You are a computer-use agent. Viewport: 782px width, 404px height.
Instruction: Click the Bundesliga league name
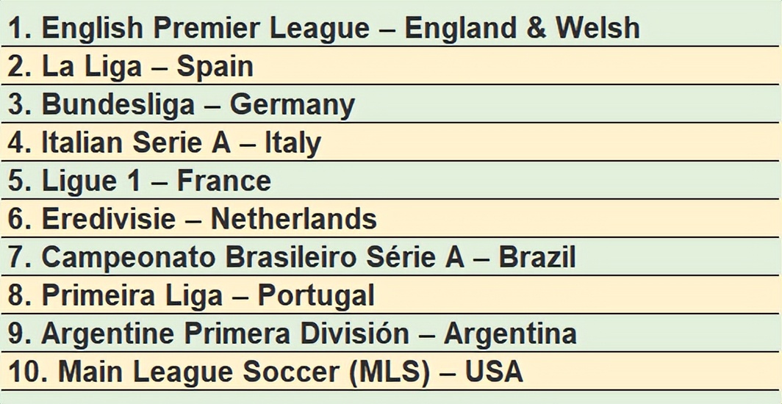(x=118, y=105)
